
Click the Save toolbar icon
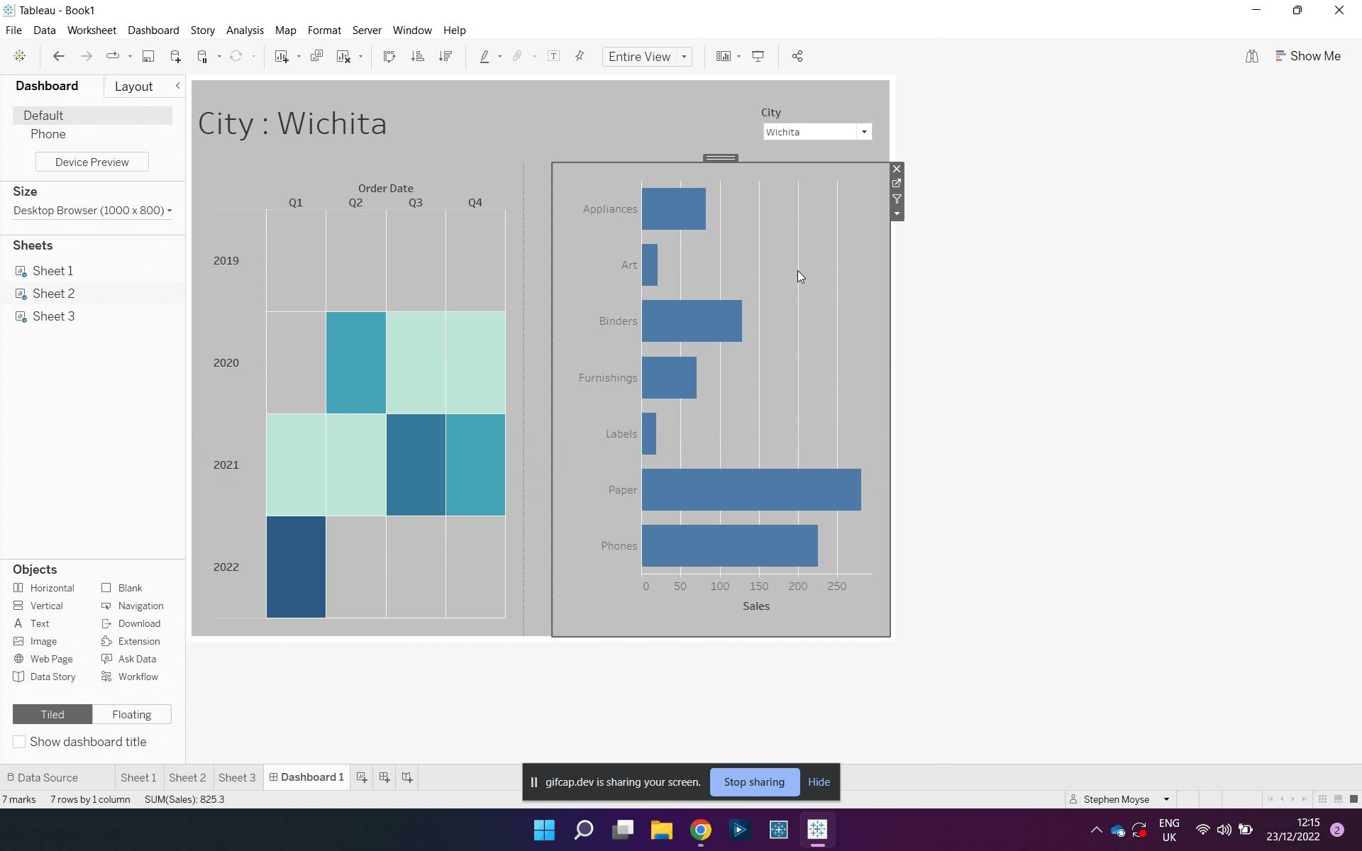click(x=148, y=56)
